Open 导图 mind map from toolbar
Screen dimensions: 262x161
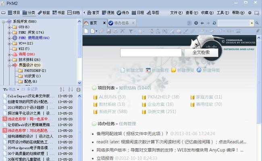(x=153, y=13)
